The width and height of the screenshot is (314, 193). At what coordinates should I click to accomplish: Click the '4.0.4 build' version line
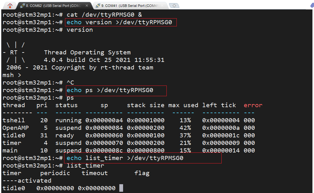pyautogui.click(x=104, y=60)
